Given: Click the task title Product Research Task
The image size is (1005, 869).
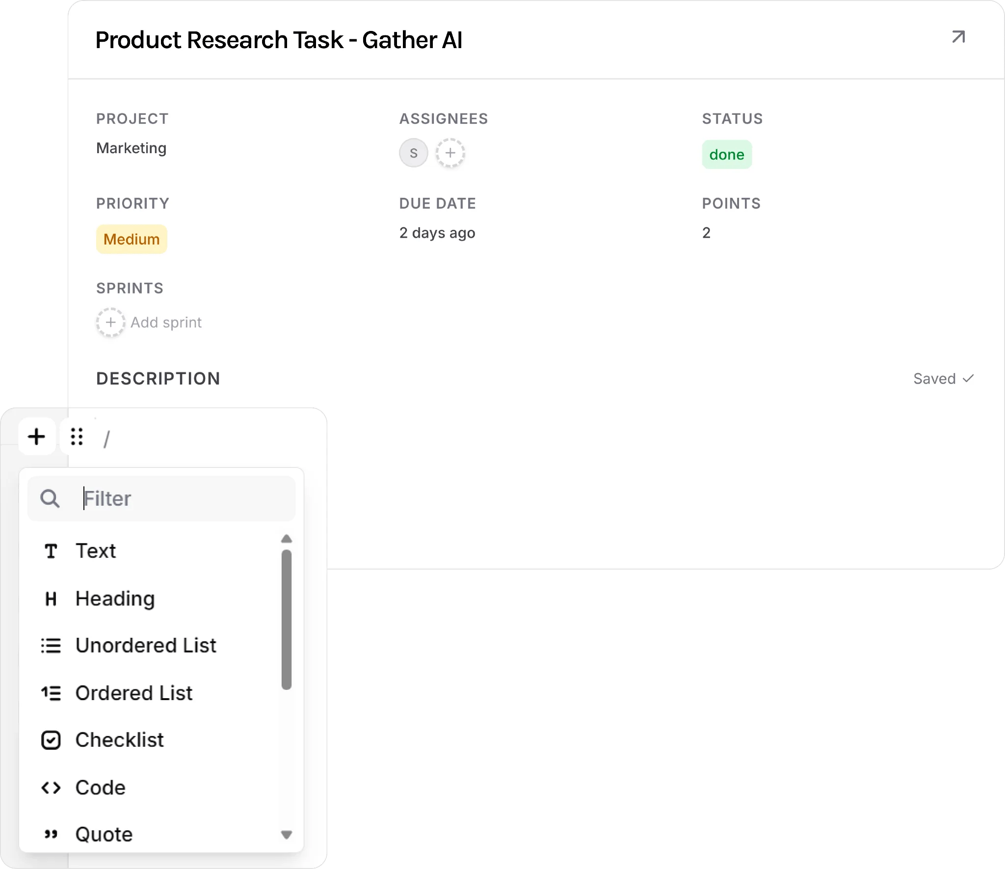Looking at the screenshot, I should pos(279,40).
